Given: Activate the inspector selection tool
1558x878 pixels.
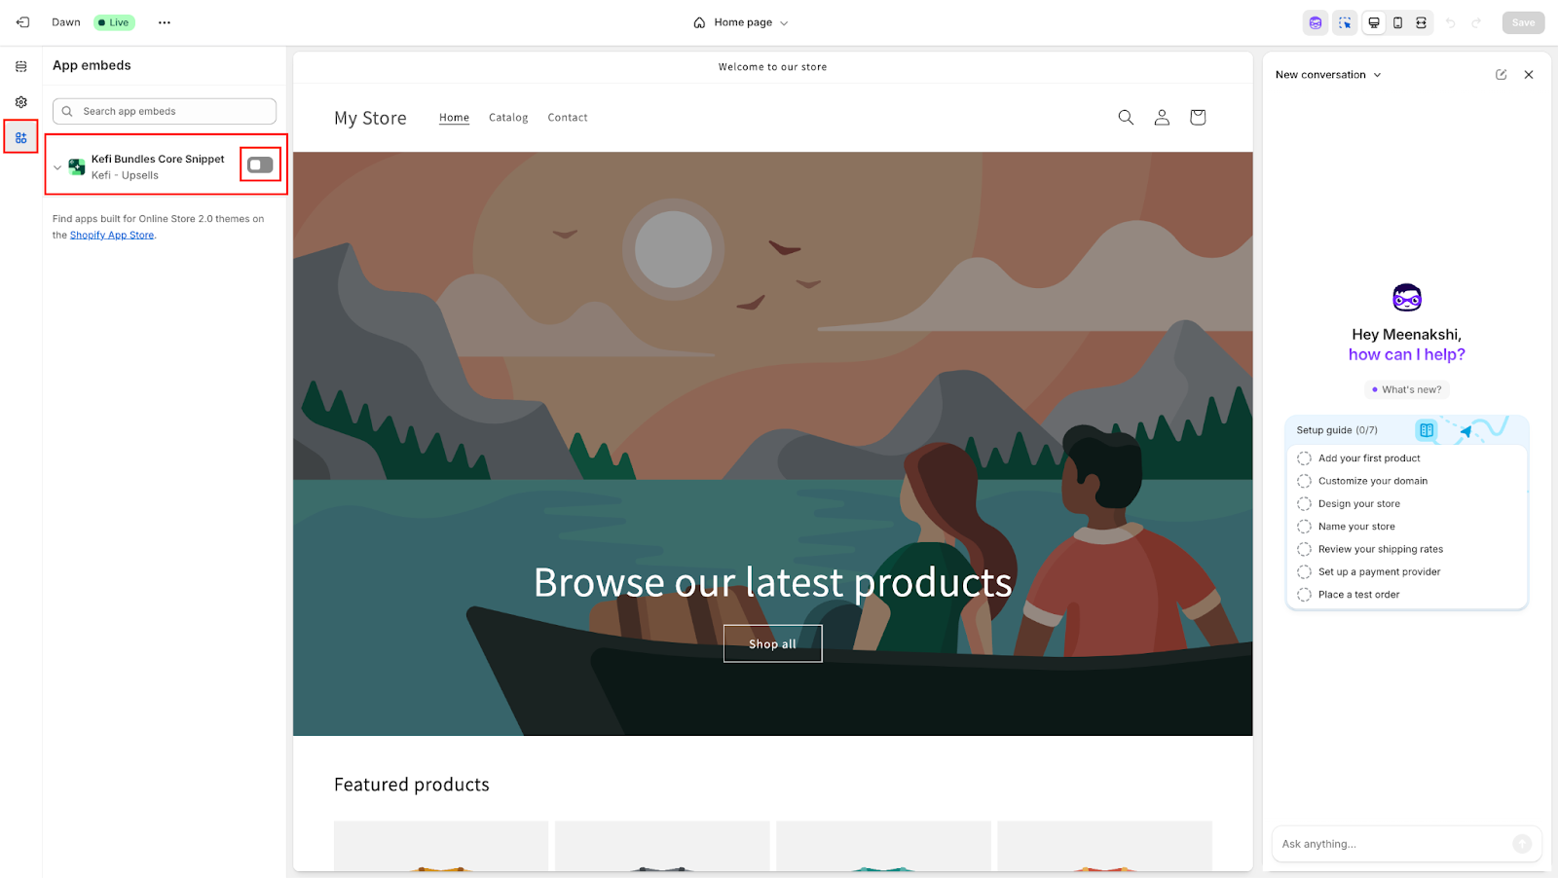Looking at the screenshot, I should coord(1345,22).
